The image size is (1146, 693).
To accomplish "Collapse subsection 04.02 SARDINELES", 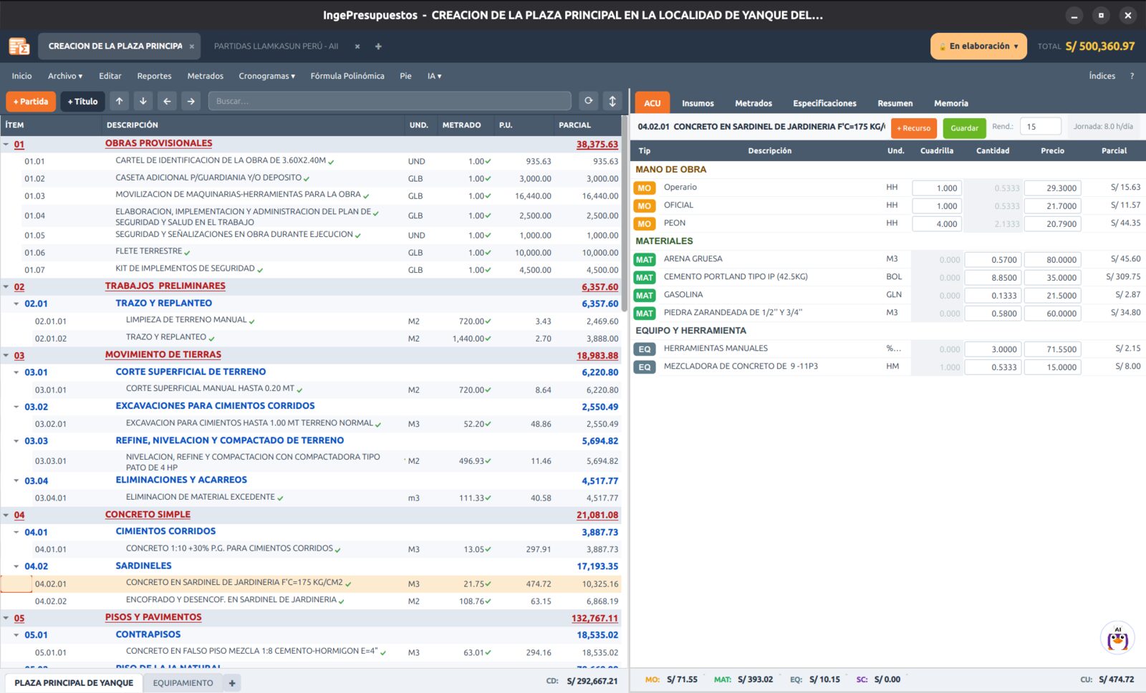I will pyautogui.click(x=16, y=566).
